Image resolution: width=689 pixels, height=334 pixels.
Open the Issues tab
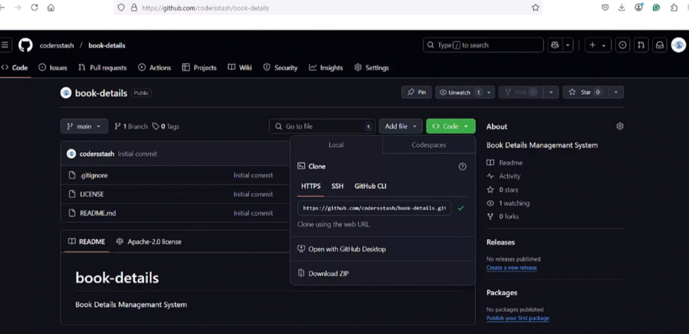point(52,68)
